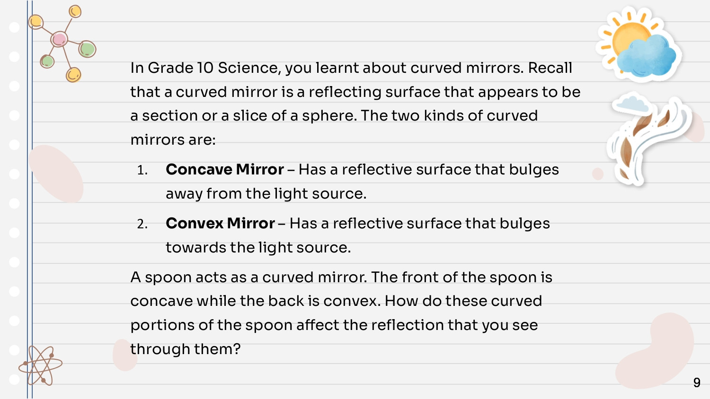Screen dimensions: 710x399
Task: Select the atom icon at bottom left
Action: click(x=40, y=365)
